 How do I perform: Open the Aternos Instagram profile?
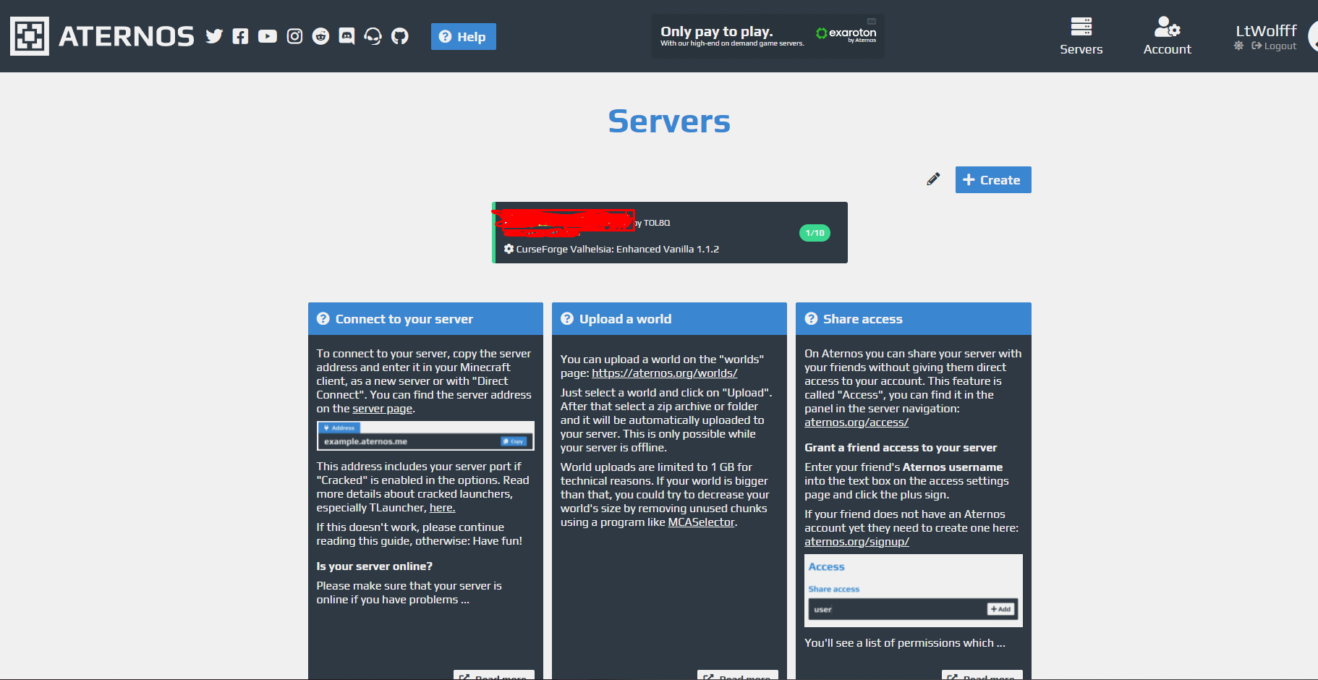tap(294, 36)
